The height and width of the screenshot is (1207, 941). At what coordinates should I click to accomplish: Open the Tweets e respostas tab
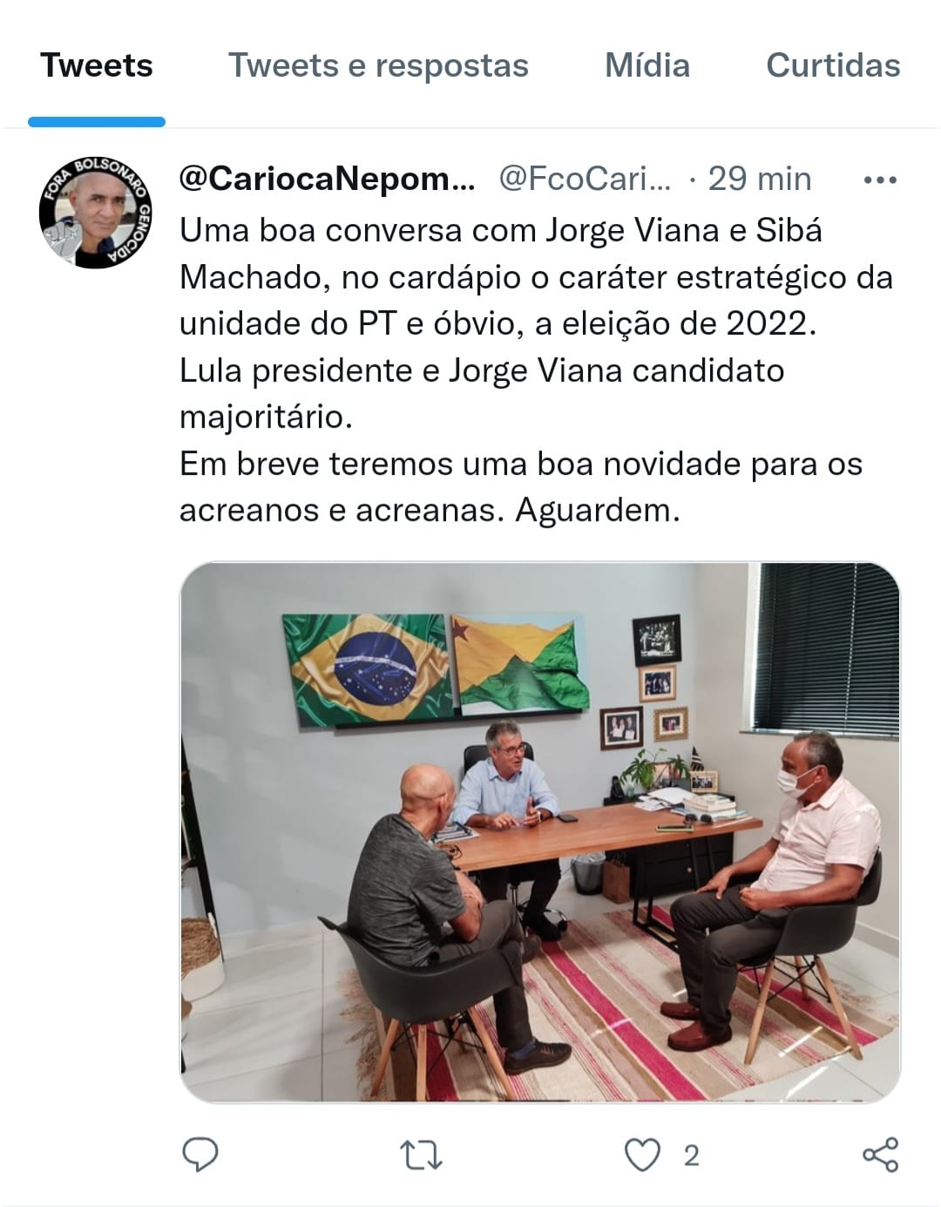[378, 65]
